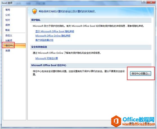Click the security shield icon
The image size is (157, 129).
click(x=34, y=11)
